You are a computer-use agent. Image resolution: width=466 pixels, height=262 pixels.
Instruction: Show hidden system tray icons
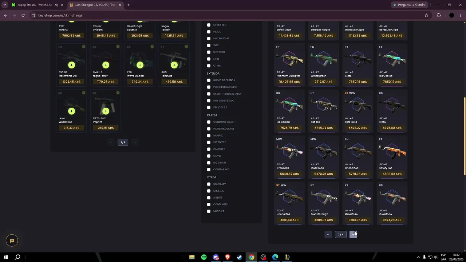[x=418, y=257]
